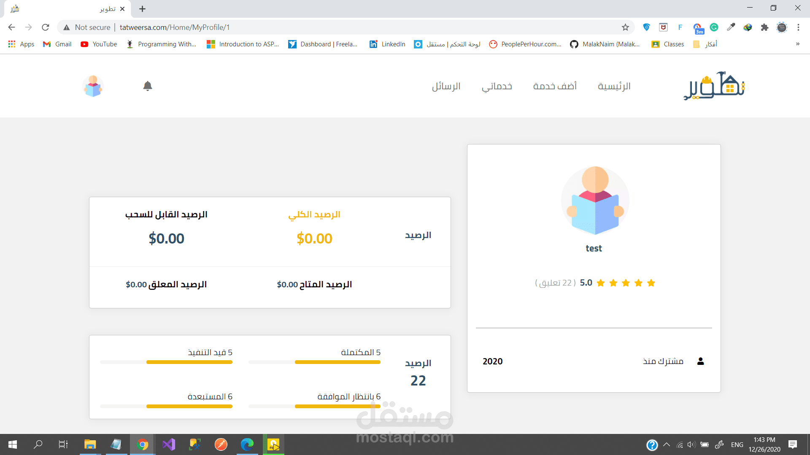Image resolution: width=810 pixels, height=455 pixels.
Task: Open the YouTube bookmark
Action: tap(99, 44)
